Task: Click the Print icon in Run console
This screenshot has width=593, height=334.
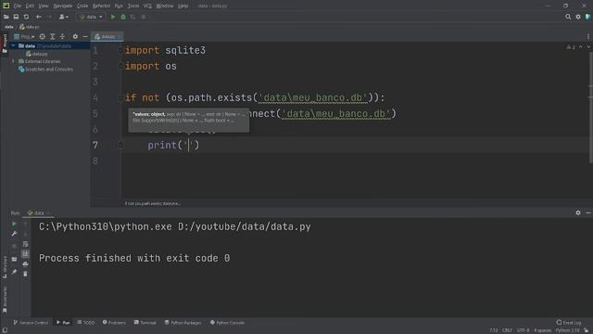Action: pyautogui.click(x=25, y=263)
